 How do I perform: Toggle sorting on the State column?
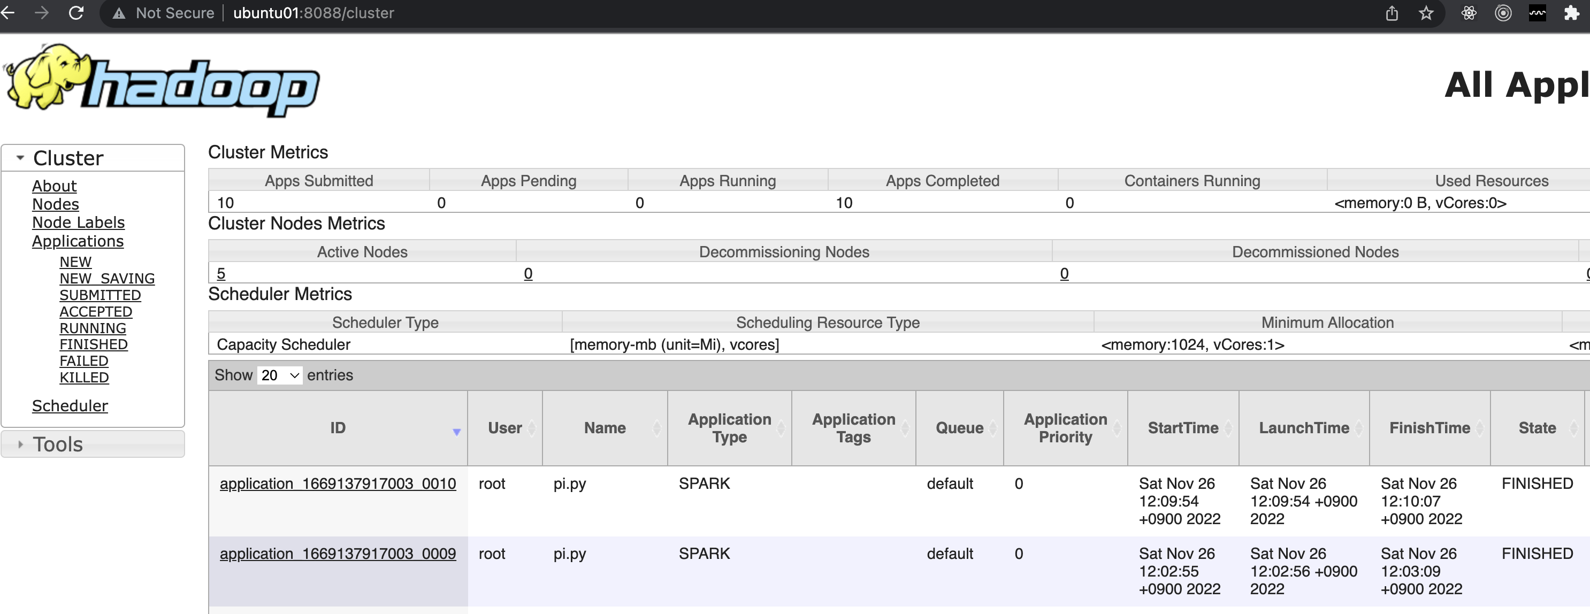coord(1537,428)
